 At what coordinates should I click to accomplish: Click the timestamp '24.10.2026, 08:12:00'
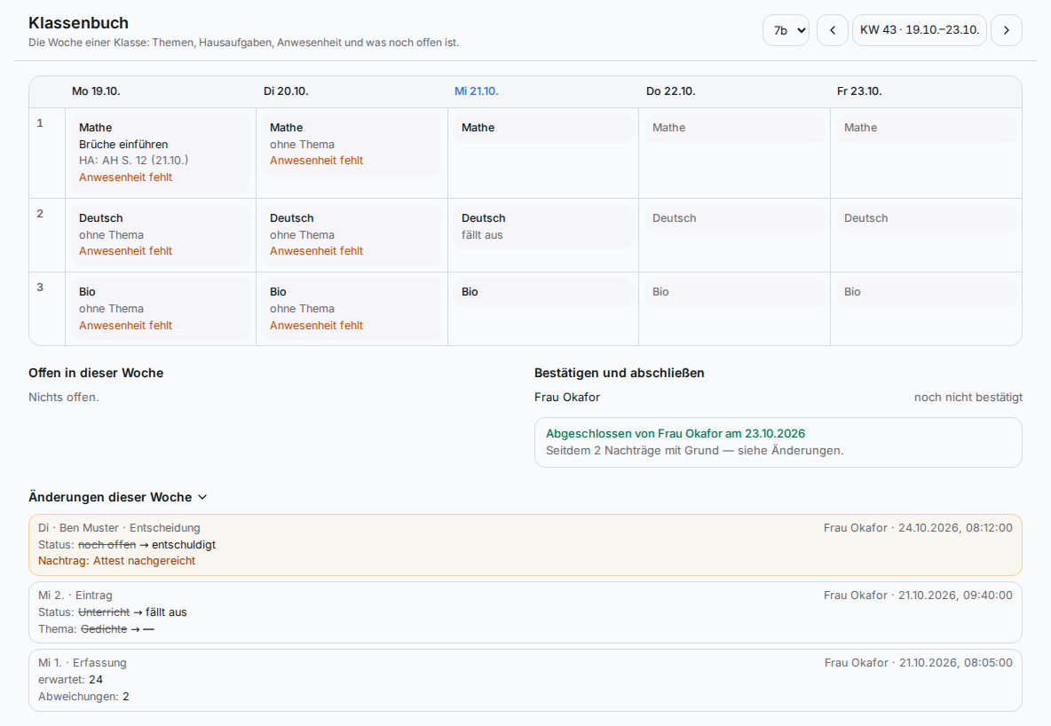click(x=955, y=528)
